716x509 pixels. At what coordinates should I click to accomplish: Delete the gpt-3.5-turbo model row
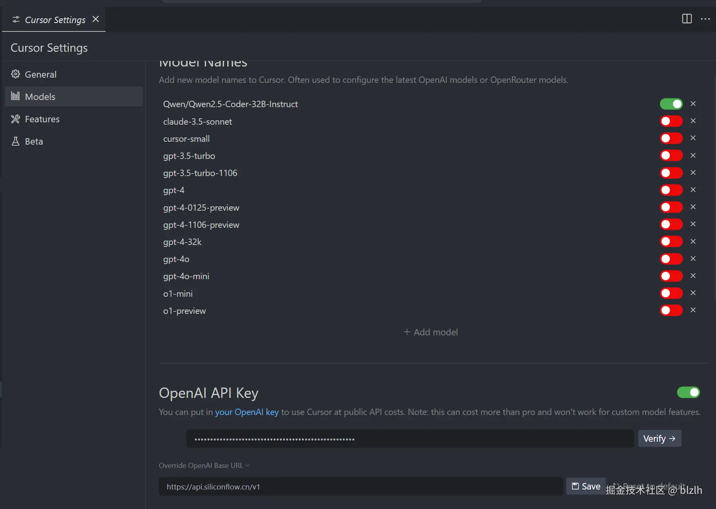(x=693, y=155)
